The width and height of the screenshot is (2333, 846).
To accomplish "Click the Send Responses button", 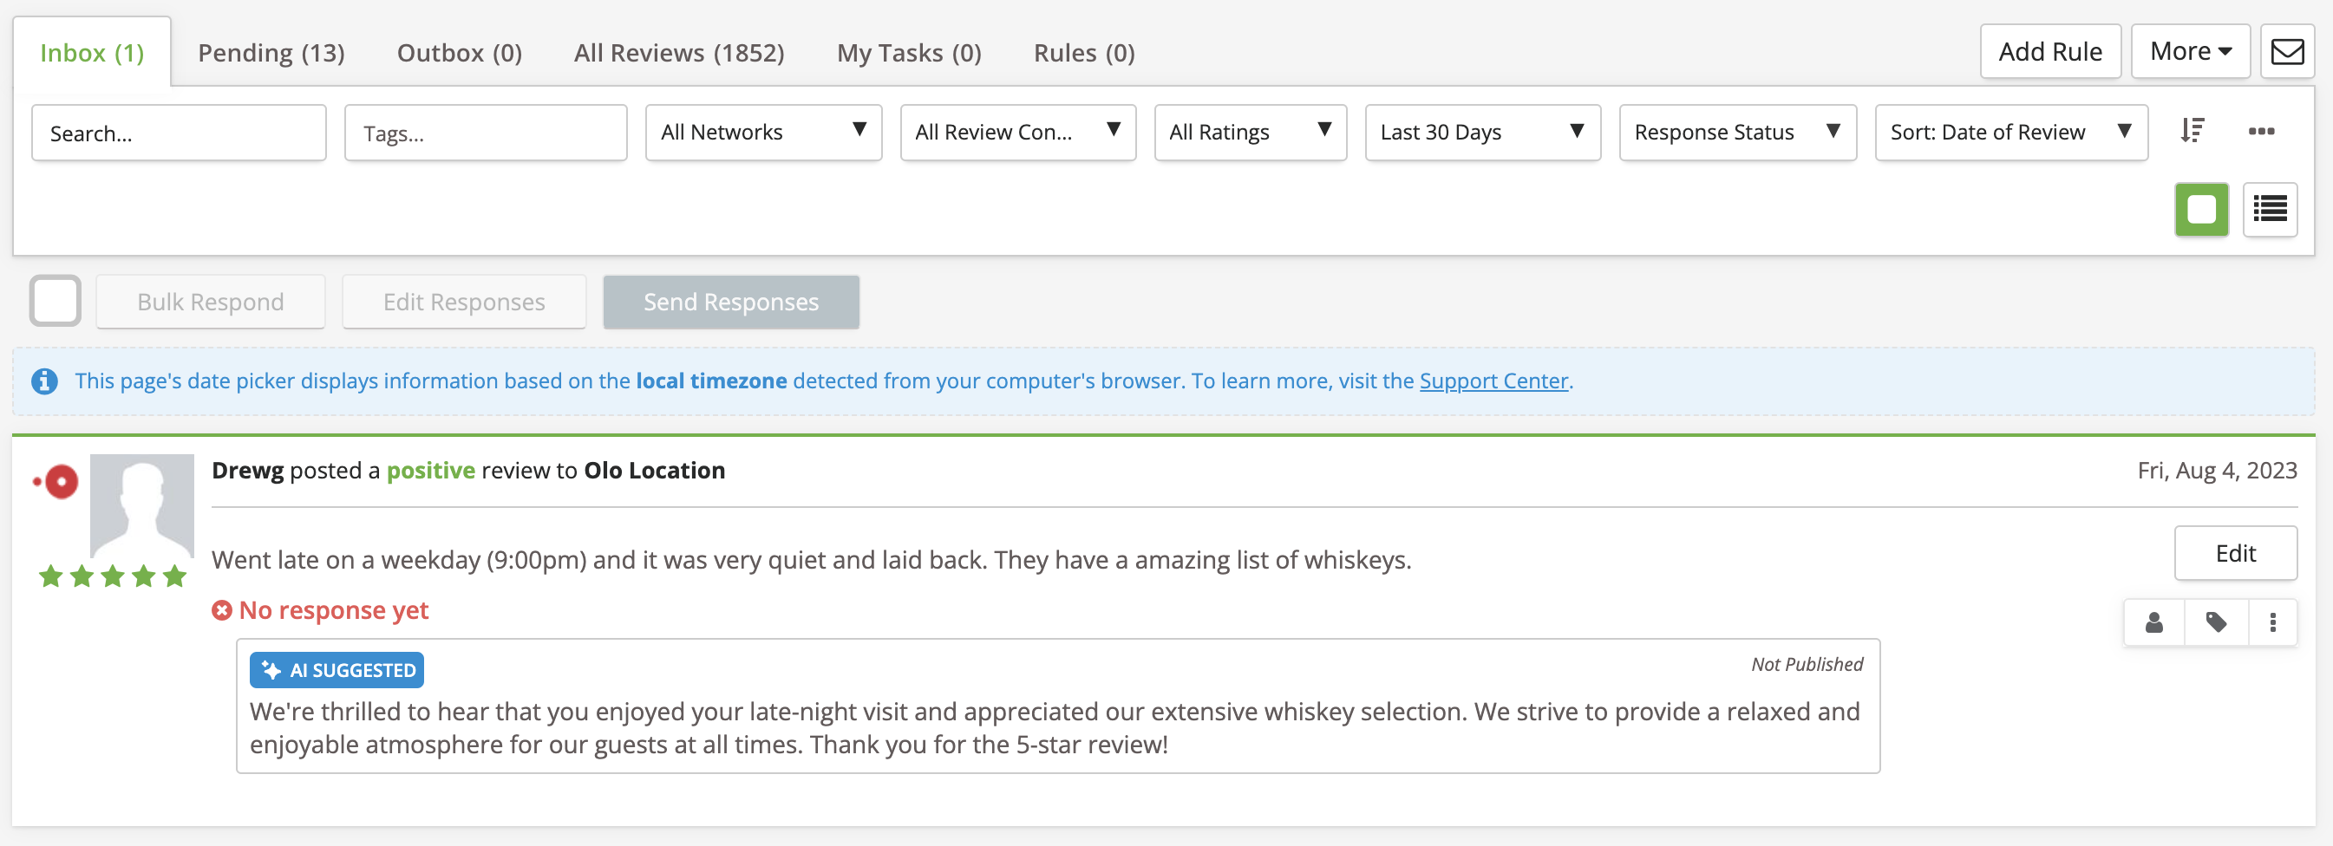I will (x=731, y=302).
